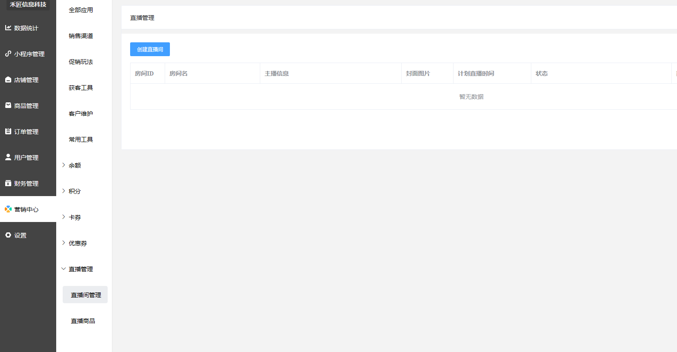Click the 财务管理 yen icon
677x352 pixels.
click(8, 183)
